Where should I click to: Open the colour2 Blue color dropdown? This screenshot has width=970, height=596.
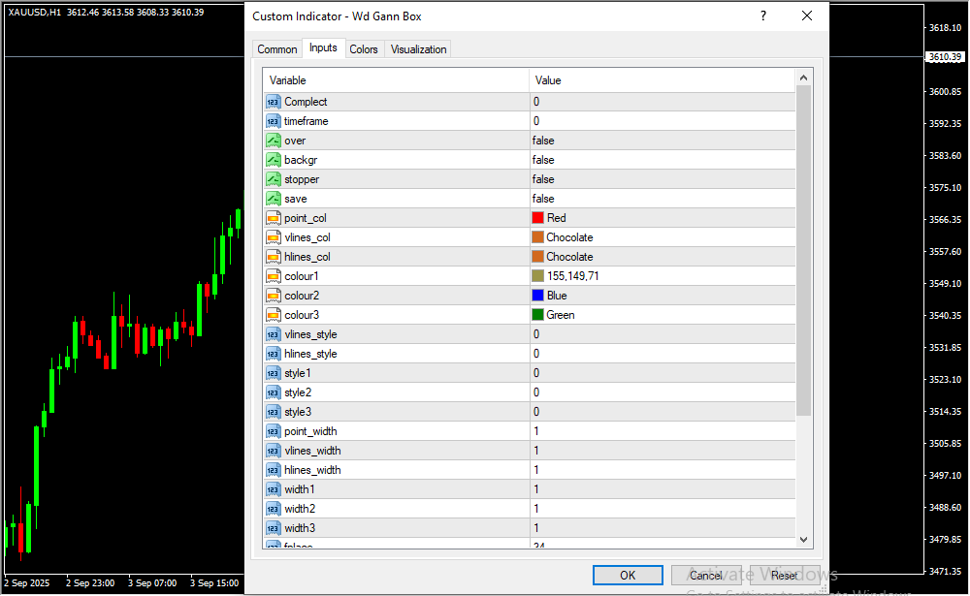click(660, 296)
